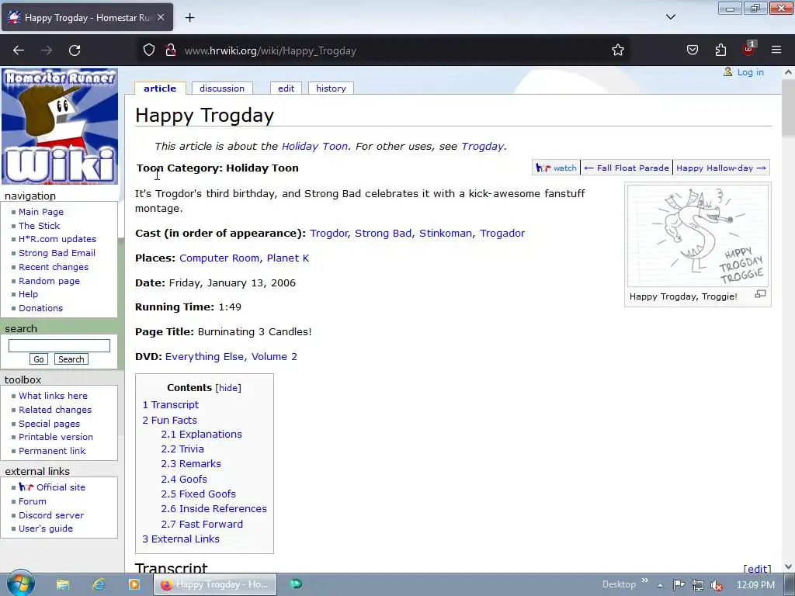The height and width of the screenshot is (596, 795).
Task: Hide the Contents box
Action: click(x=228, y=388)
